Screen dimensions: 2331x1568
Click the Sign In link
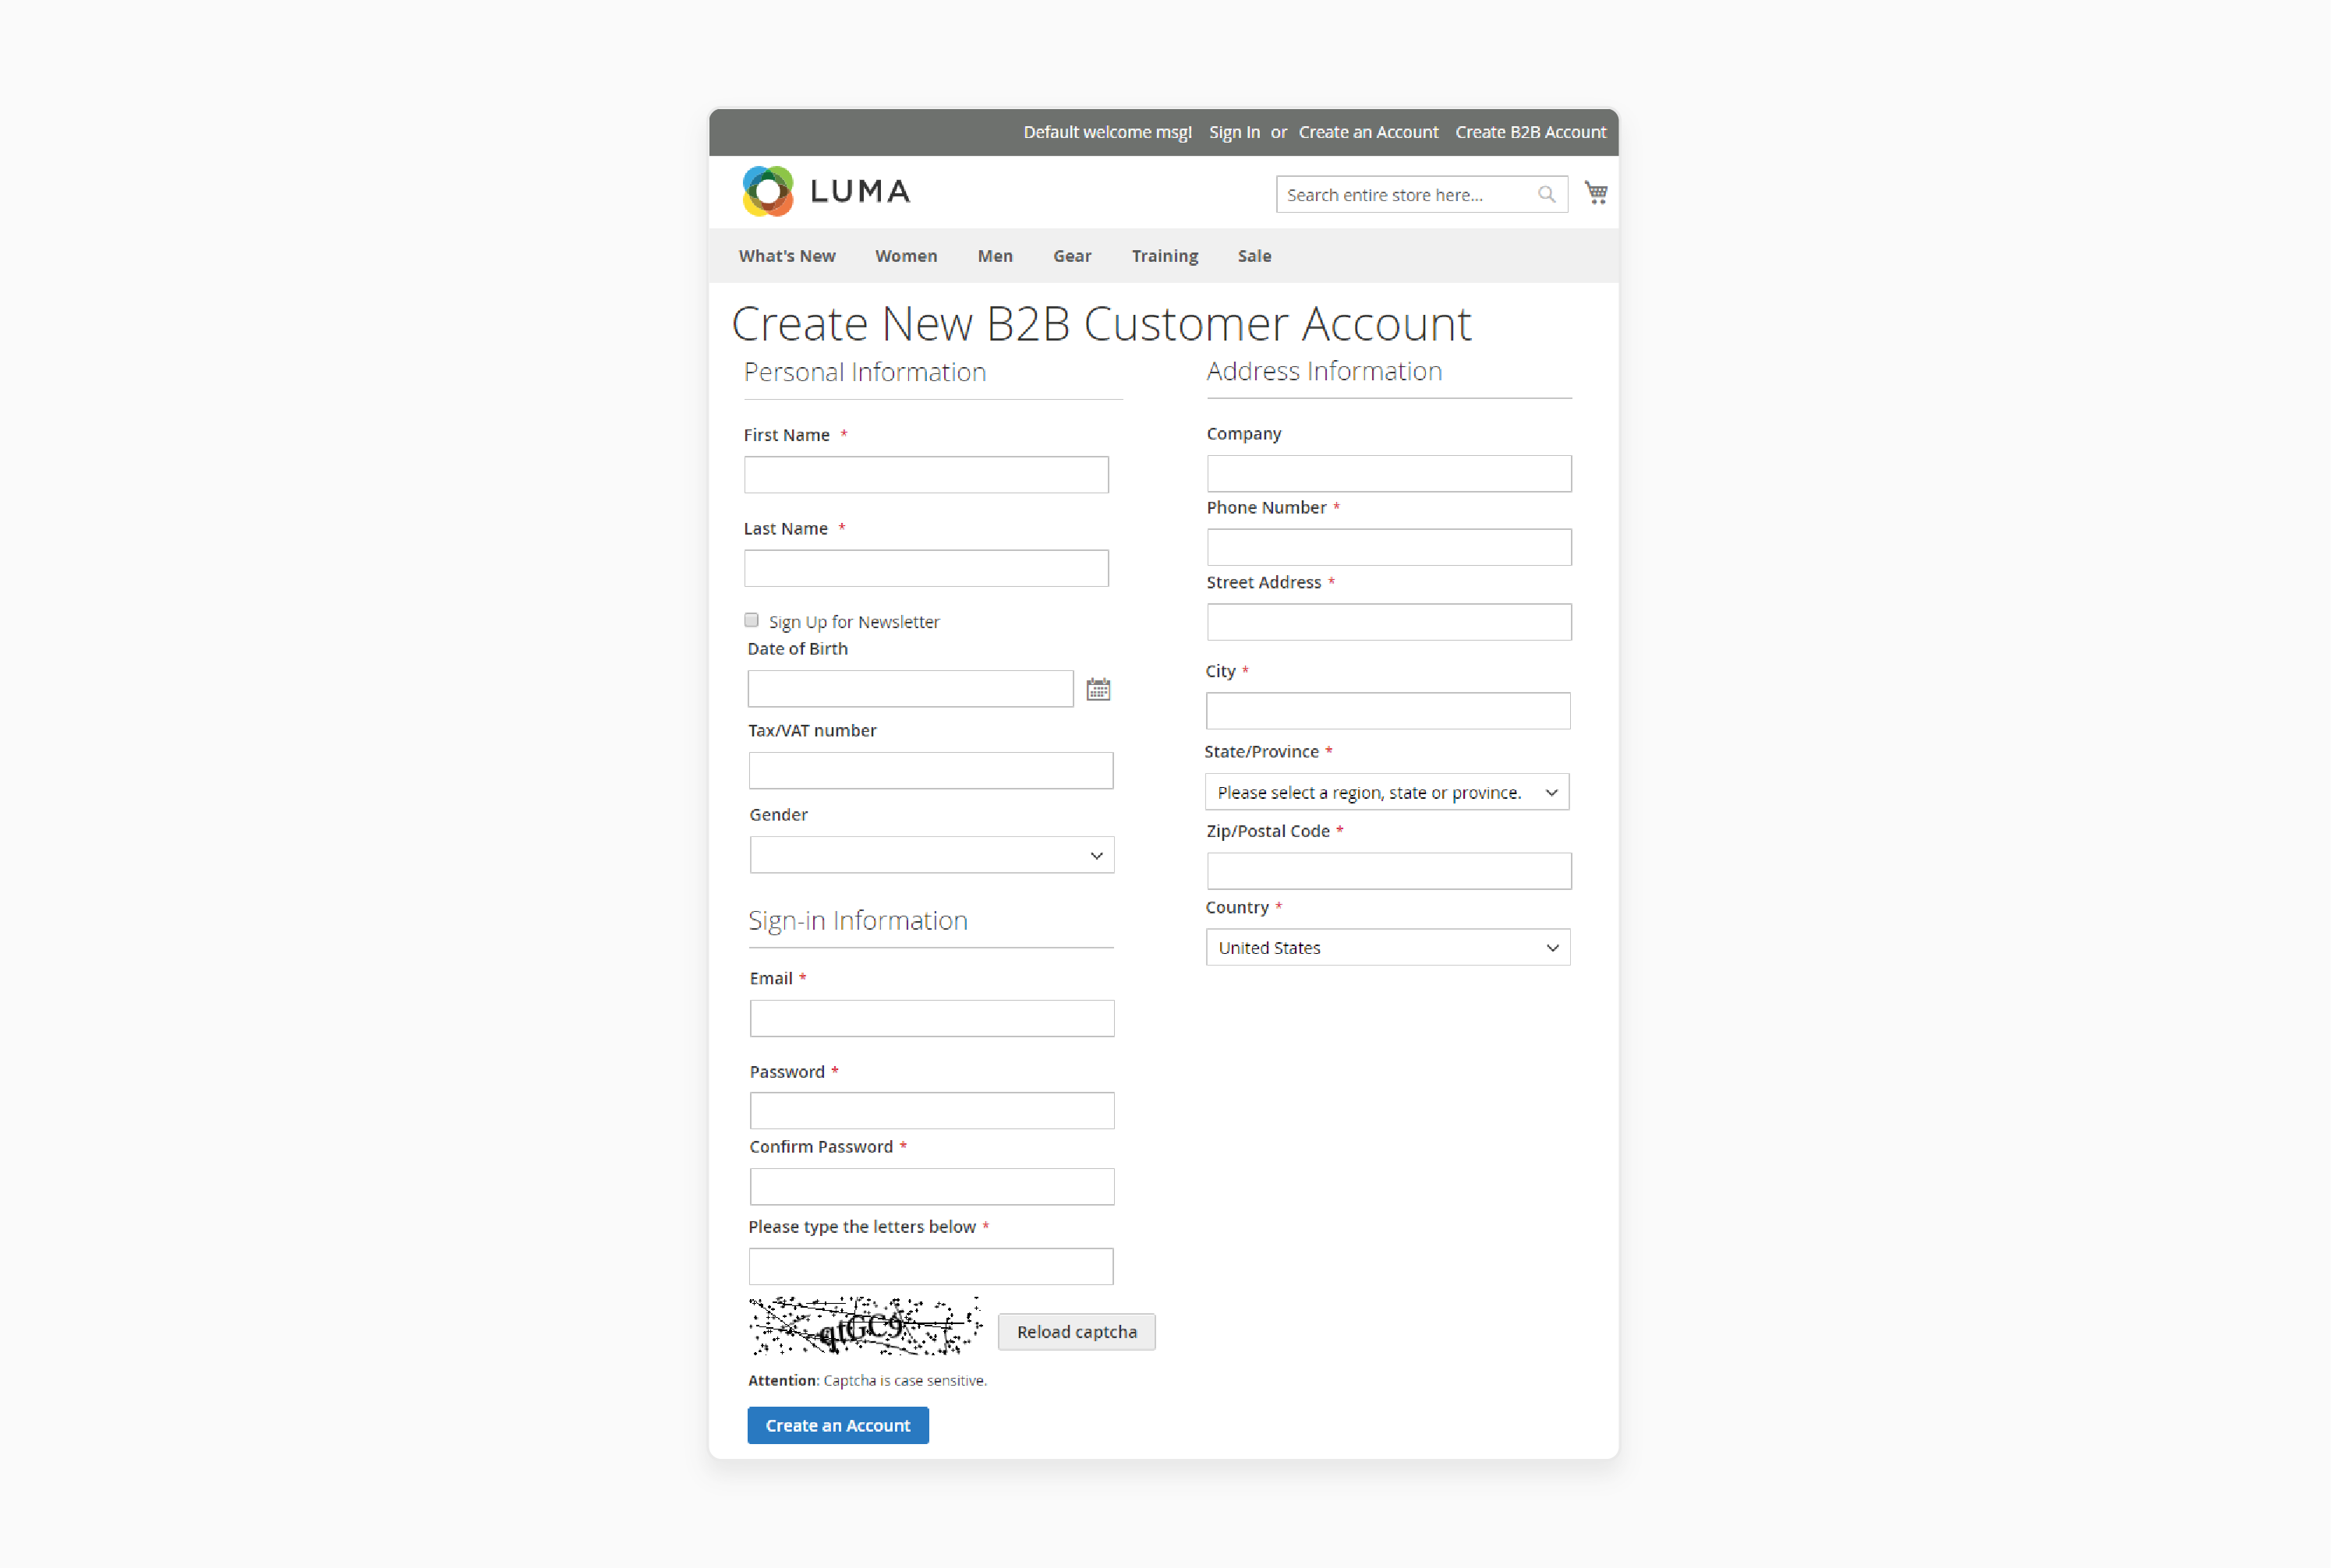click(1235, 132)
